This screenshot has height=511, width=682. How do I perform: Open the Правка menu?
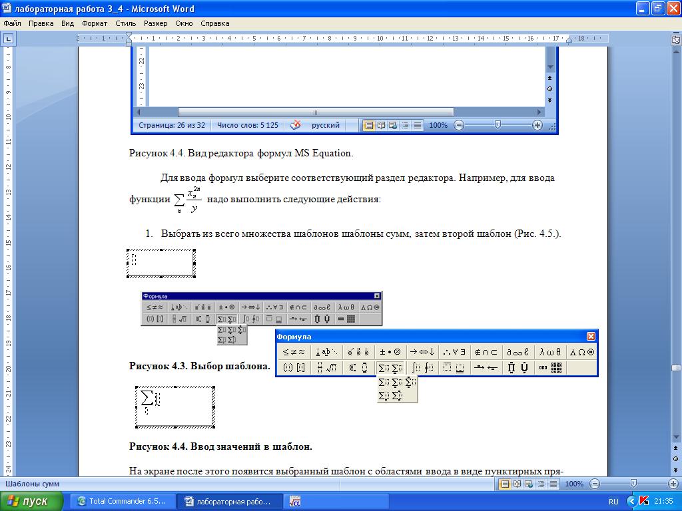[x=41, y=23]
